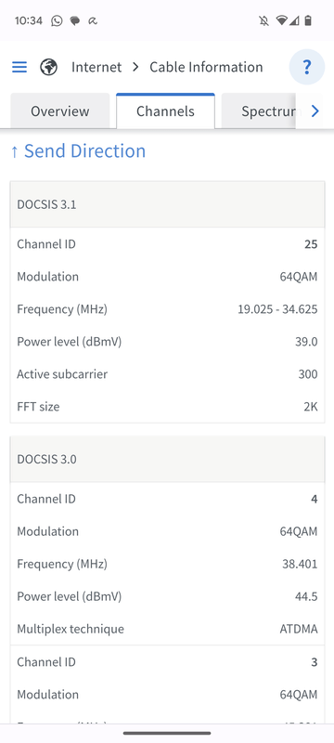Viewport: 334px width, 743px height.
Task: Open the help question mark button
Action: (306, 67)
